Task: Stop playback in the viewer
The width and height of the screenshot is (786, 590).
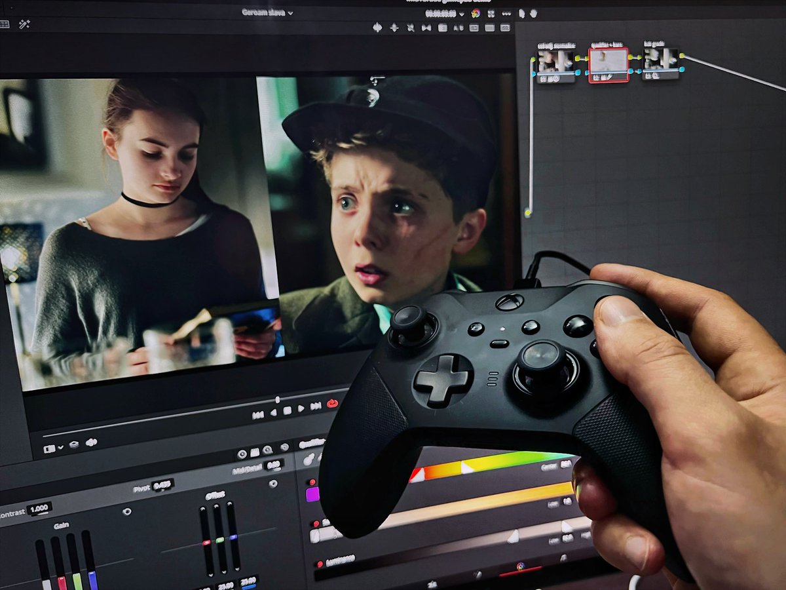Action: tap(287, 410)
